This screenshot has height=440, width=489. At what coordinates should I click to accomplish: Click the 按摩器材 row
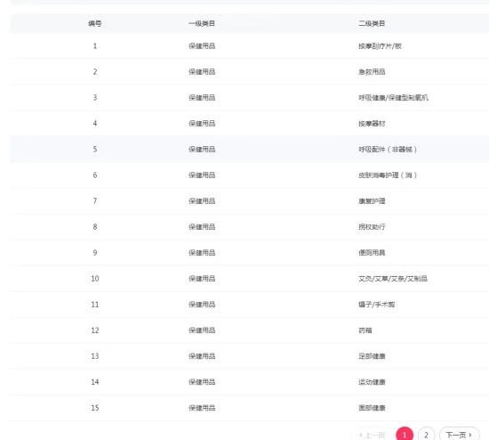249,124
